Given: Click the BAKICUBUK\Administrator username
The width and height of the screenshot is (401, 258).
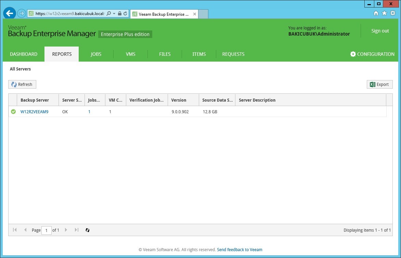Looking at the screenshot, I should [x=319, y=34].
